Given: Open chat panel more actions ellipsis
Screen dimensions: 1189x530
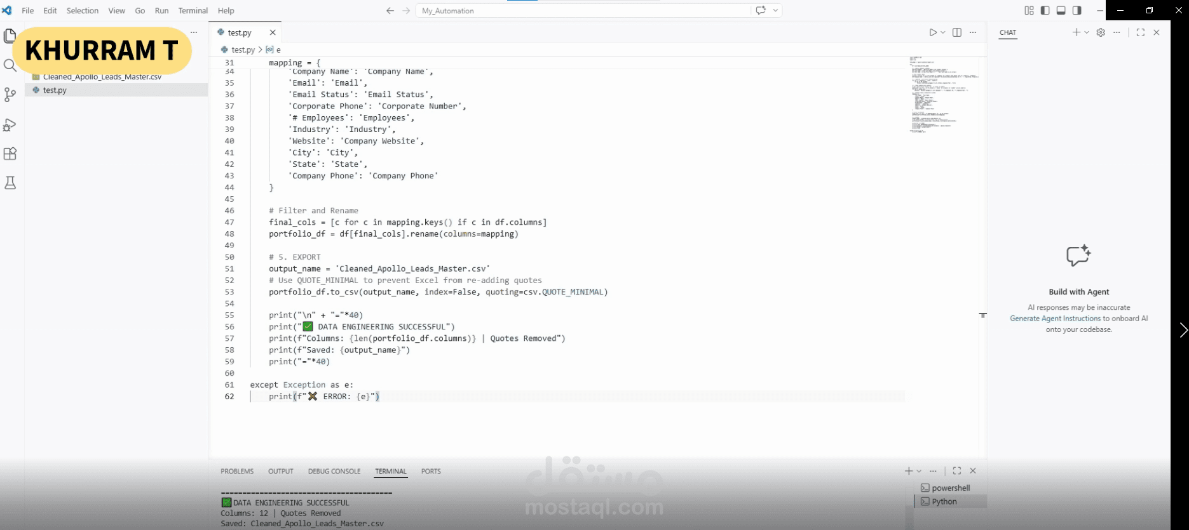Looking at the screenshot, I should [x=1117, y=32].
